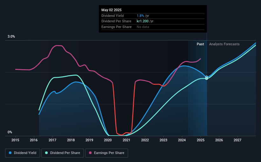Click the blue Dividend Yield marker at May 2025
The width and height of the screenshot is (261, 162).
click(207, 77)
